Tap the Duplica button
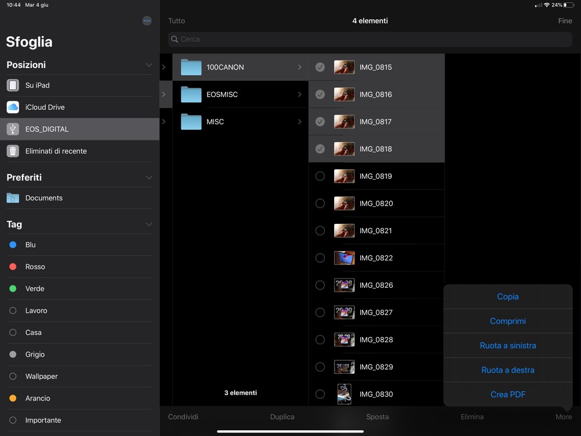Image resolution: width=581 pixels, height=436 pixels. (x=282, y=417)
